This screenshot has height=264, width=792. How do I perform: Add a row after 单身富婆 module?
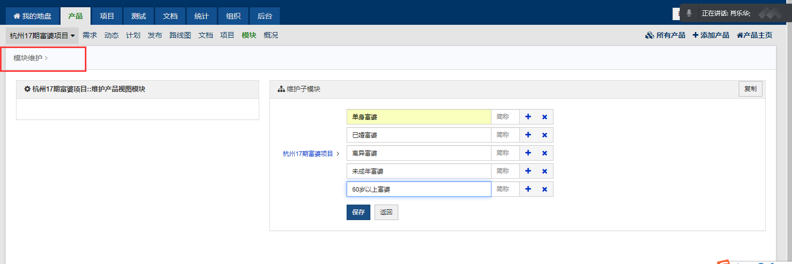tap(528, 117)
